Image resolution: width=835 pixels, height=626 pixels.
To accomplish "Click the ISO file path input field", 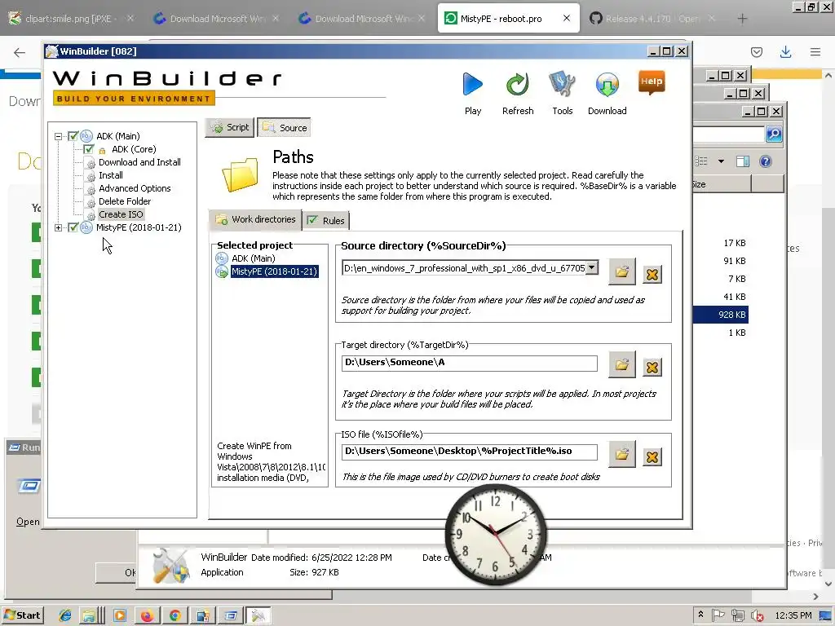I will pyautogui.click(x=469, y=452).
